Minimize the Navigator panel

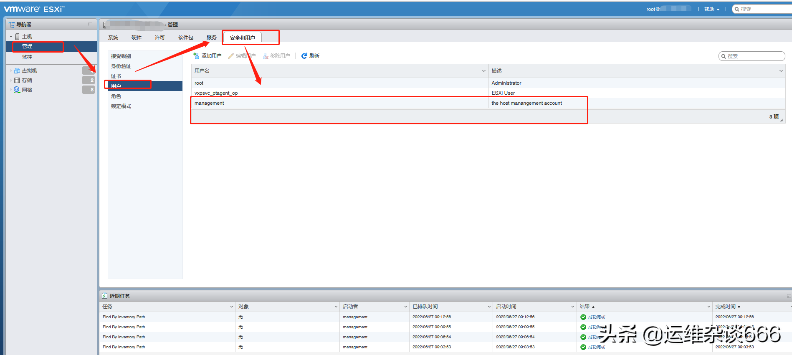coord(90,25)
